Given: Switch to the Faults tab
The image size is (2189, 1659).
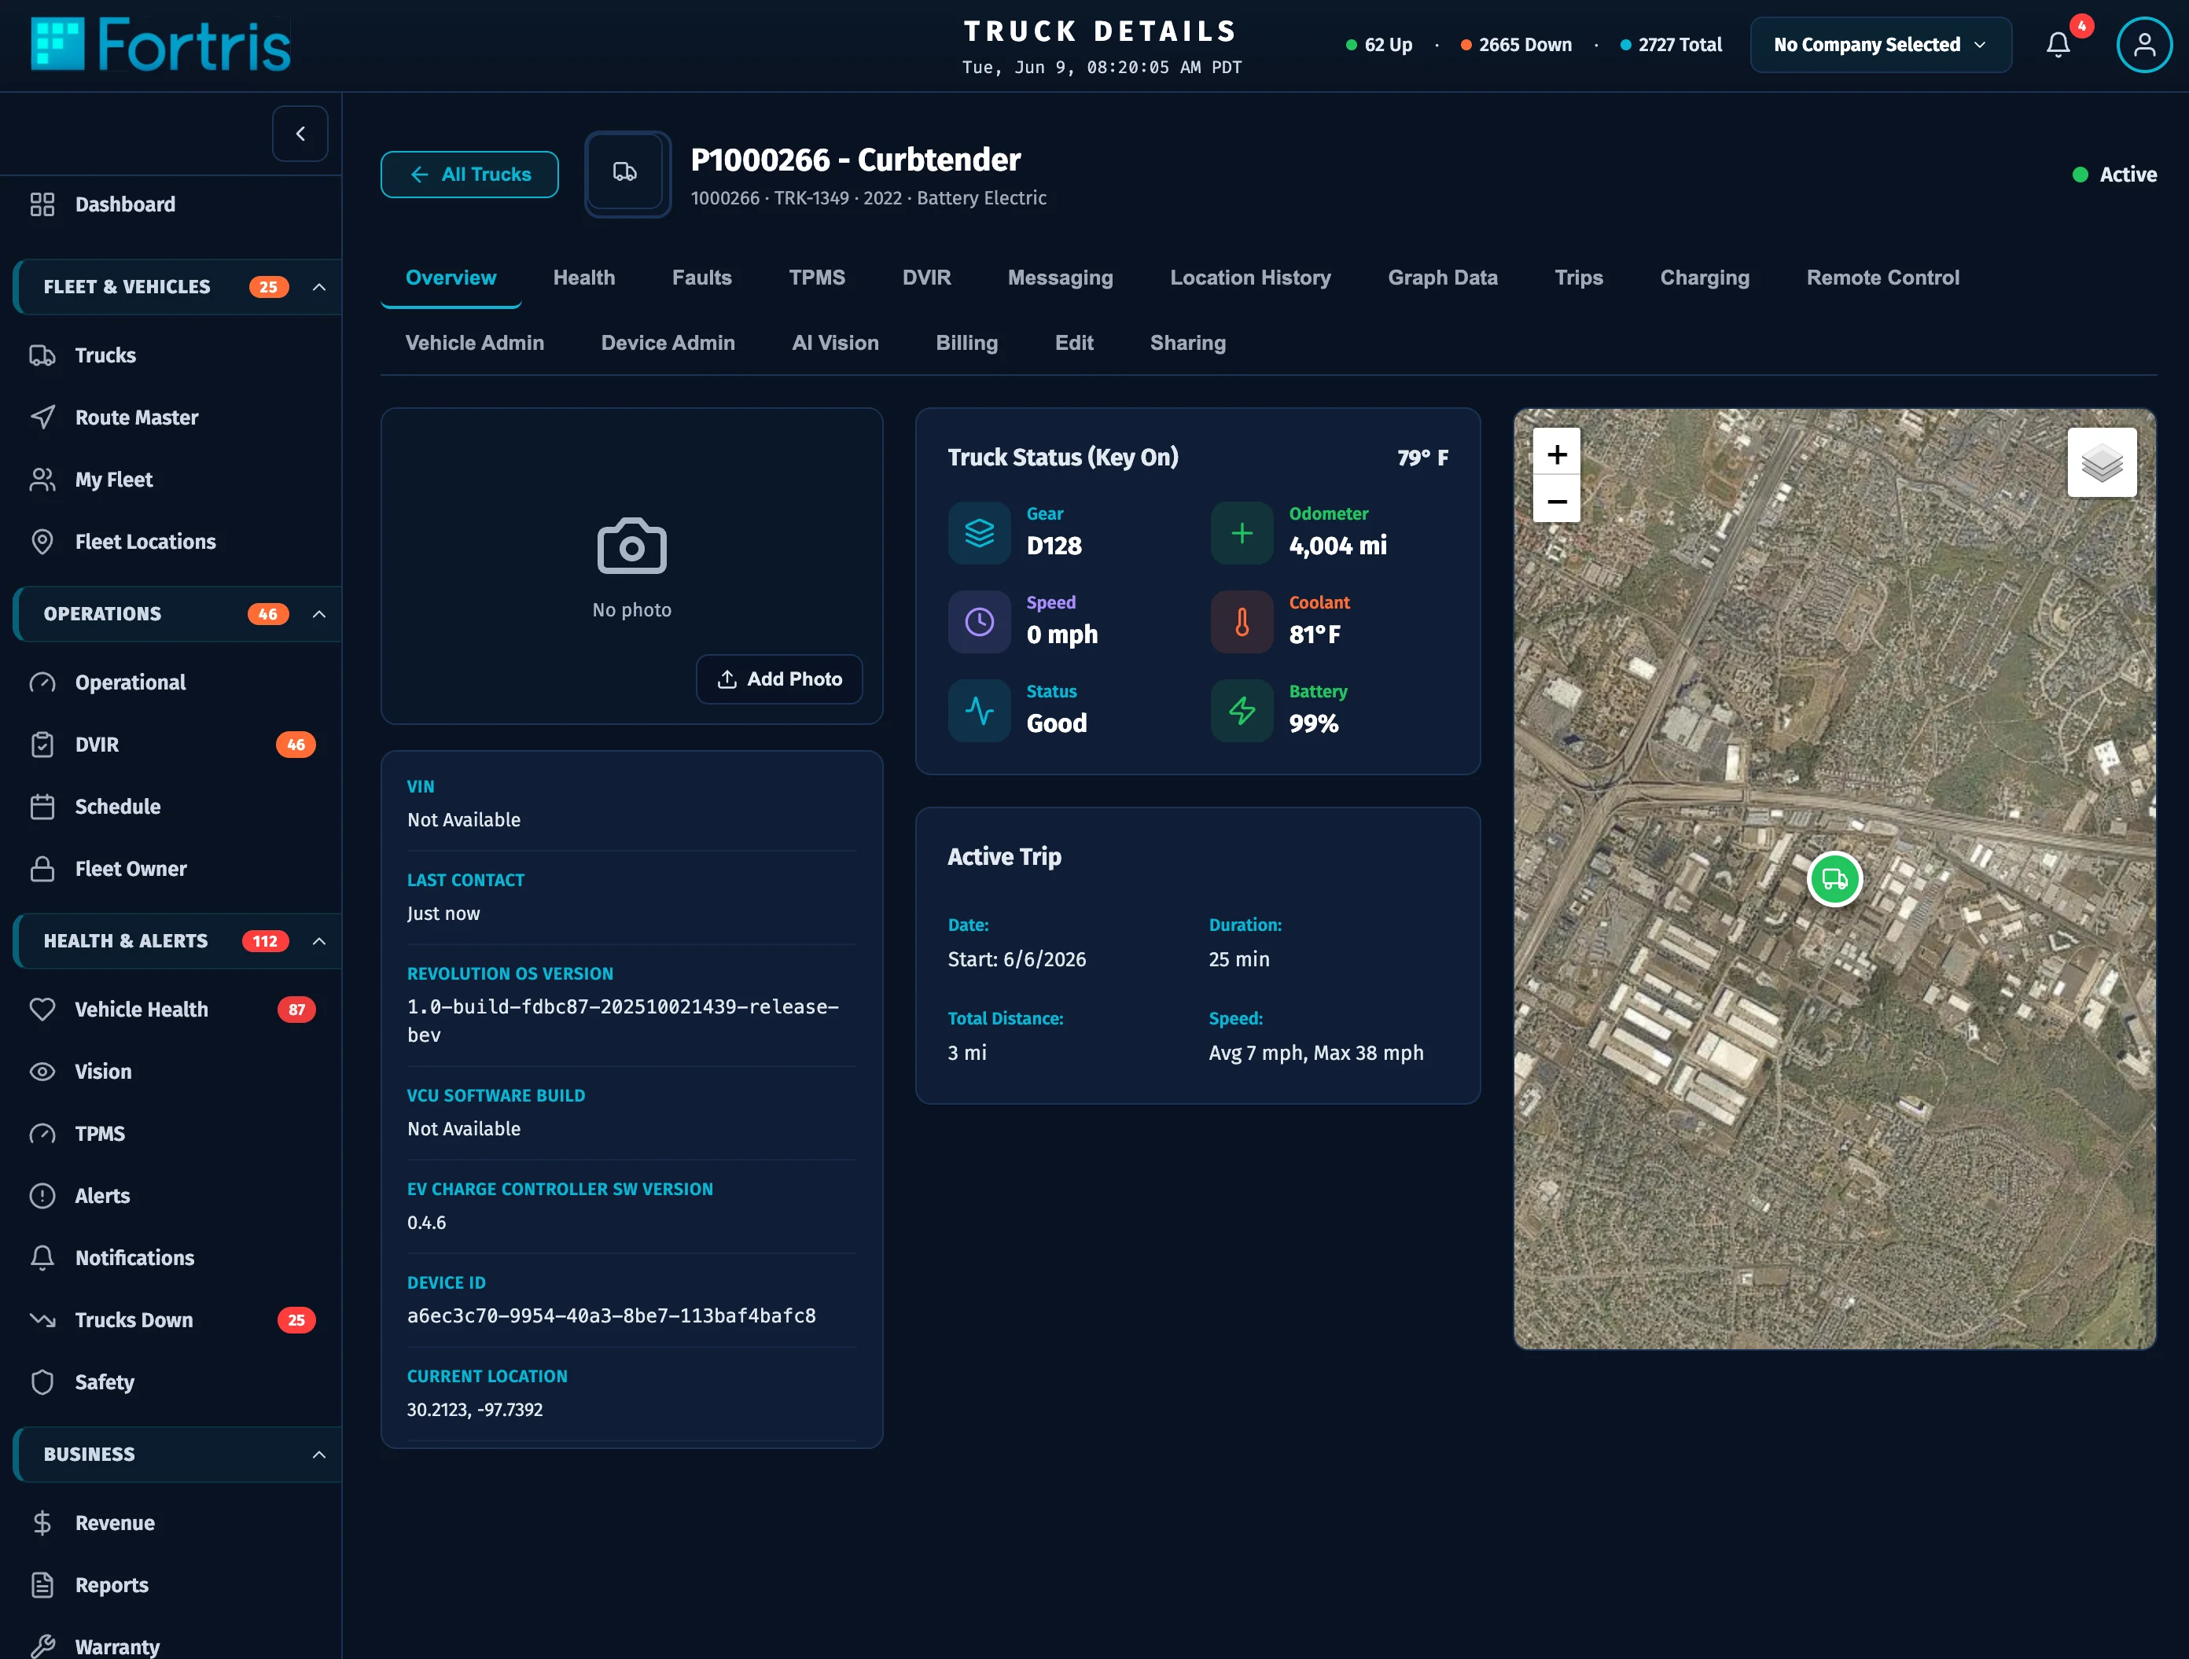Looking at the screenshot, I should coord(701,278).
